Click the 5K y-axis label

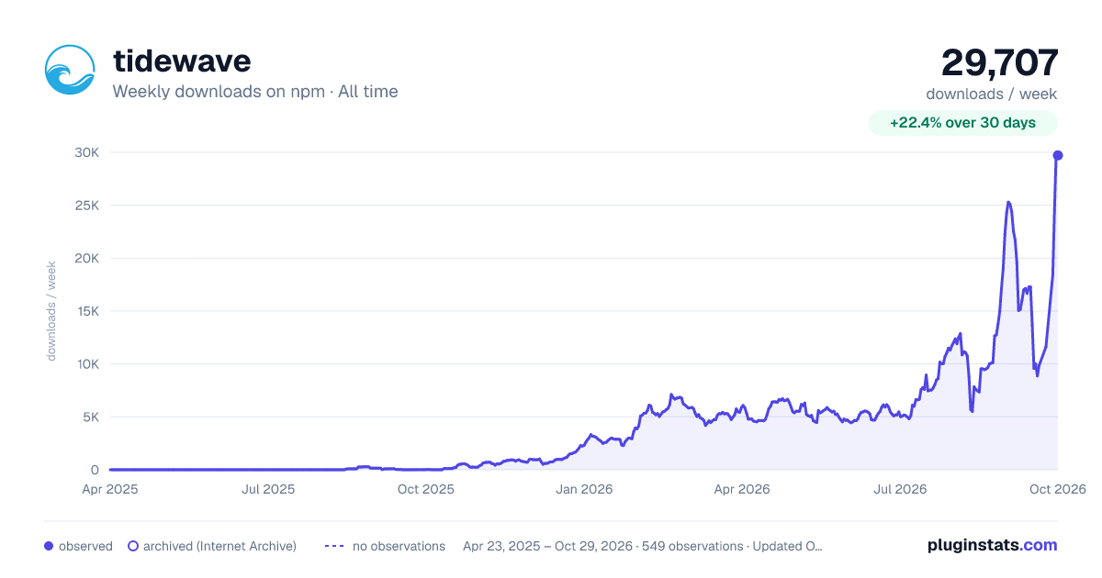click(90, 417)
